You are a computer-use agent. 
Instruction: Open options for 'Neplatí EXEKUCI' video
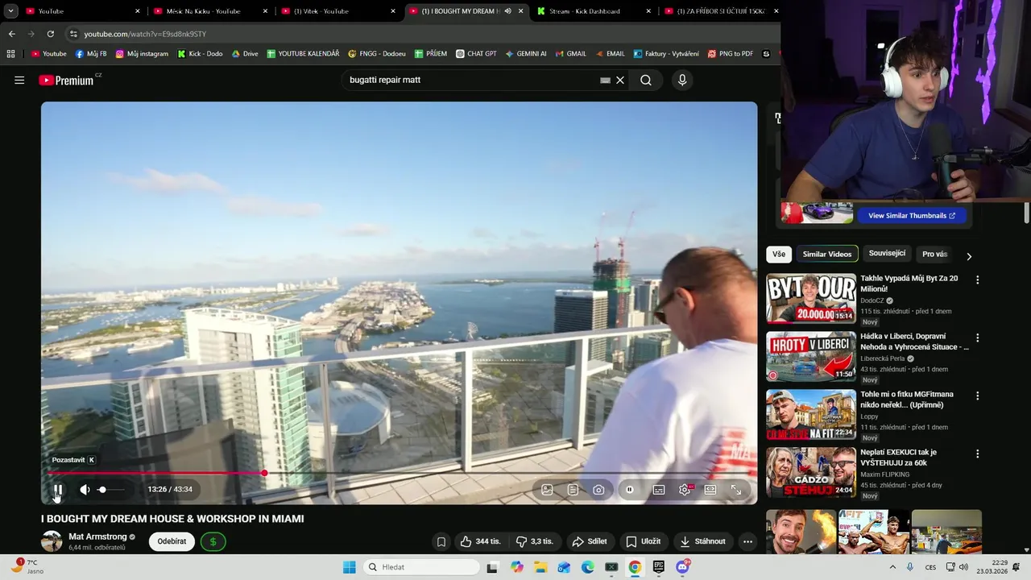point(977,454)
